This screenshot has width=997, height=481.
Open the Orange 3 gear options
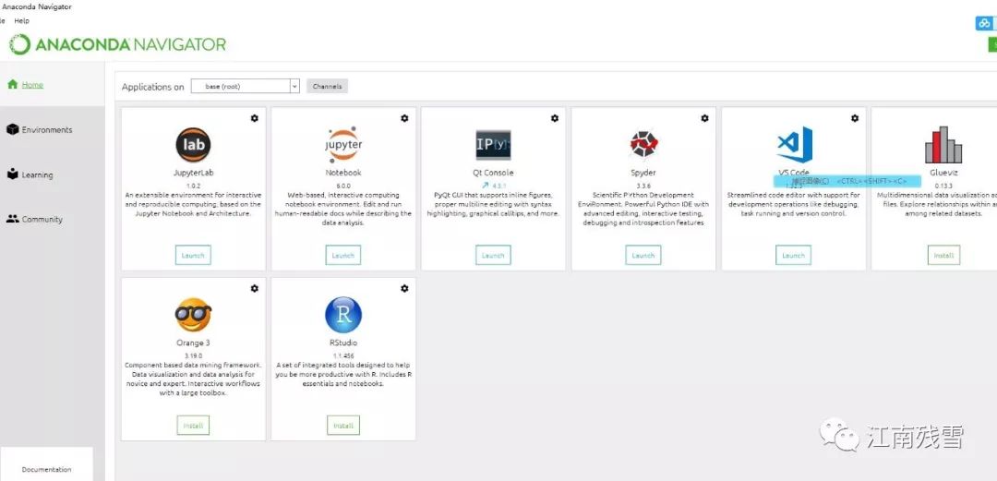pyautogui.click(x=255, y=288)
